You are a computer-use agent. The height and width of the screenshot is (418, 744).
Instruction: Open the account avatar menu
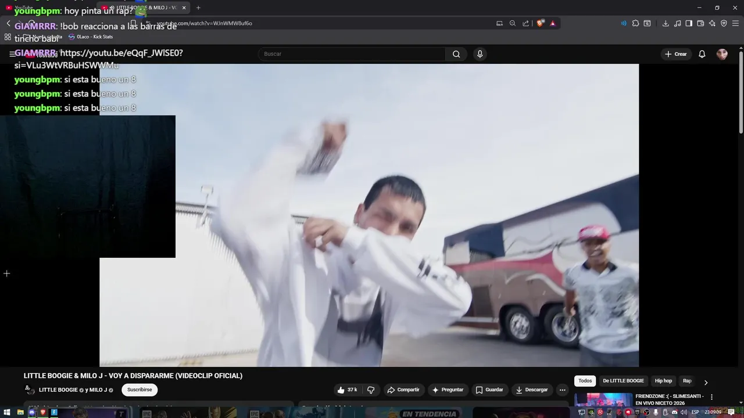pos(722,54)
